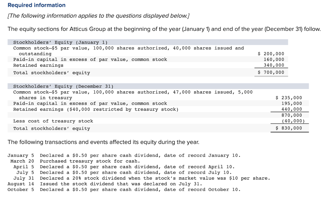Screen dimensions: 329x198
Task: Click the 'following transactions and events' sentence
Action: [x=103, y=142]
